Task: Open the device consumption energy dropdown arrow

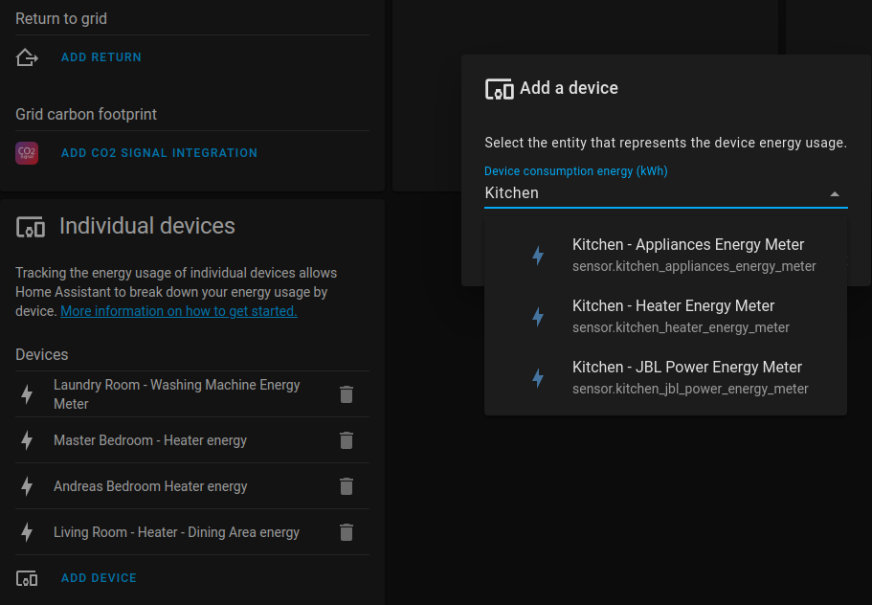Action: pos(836,192)
